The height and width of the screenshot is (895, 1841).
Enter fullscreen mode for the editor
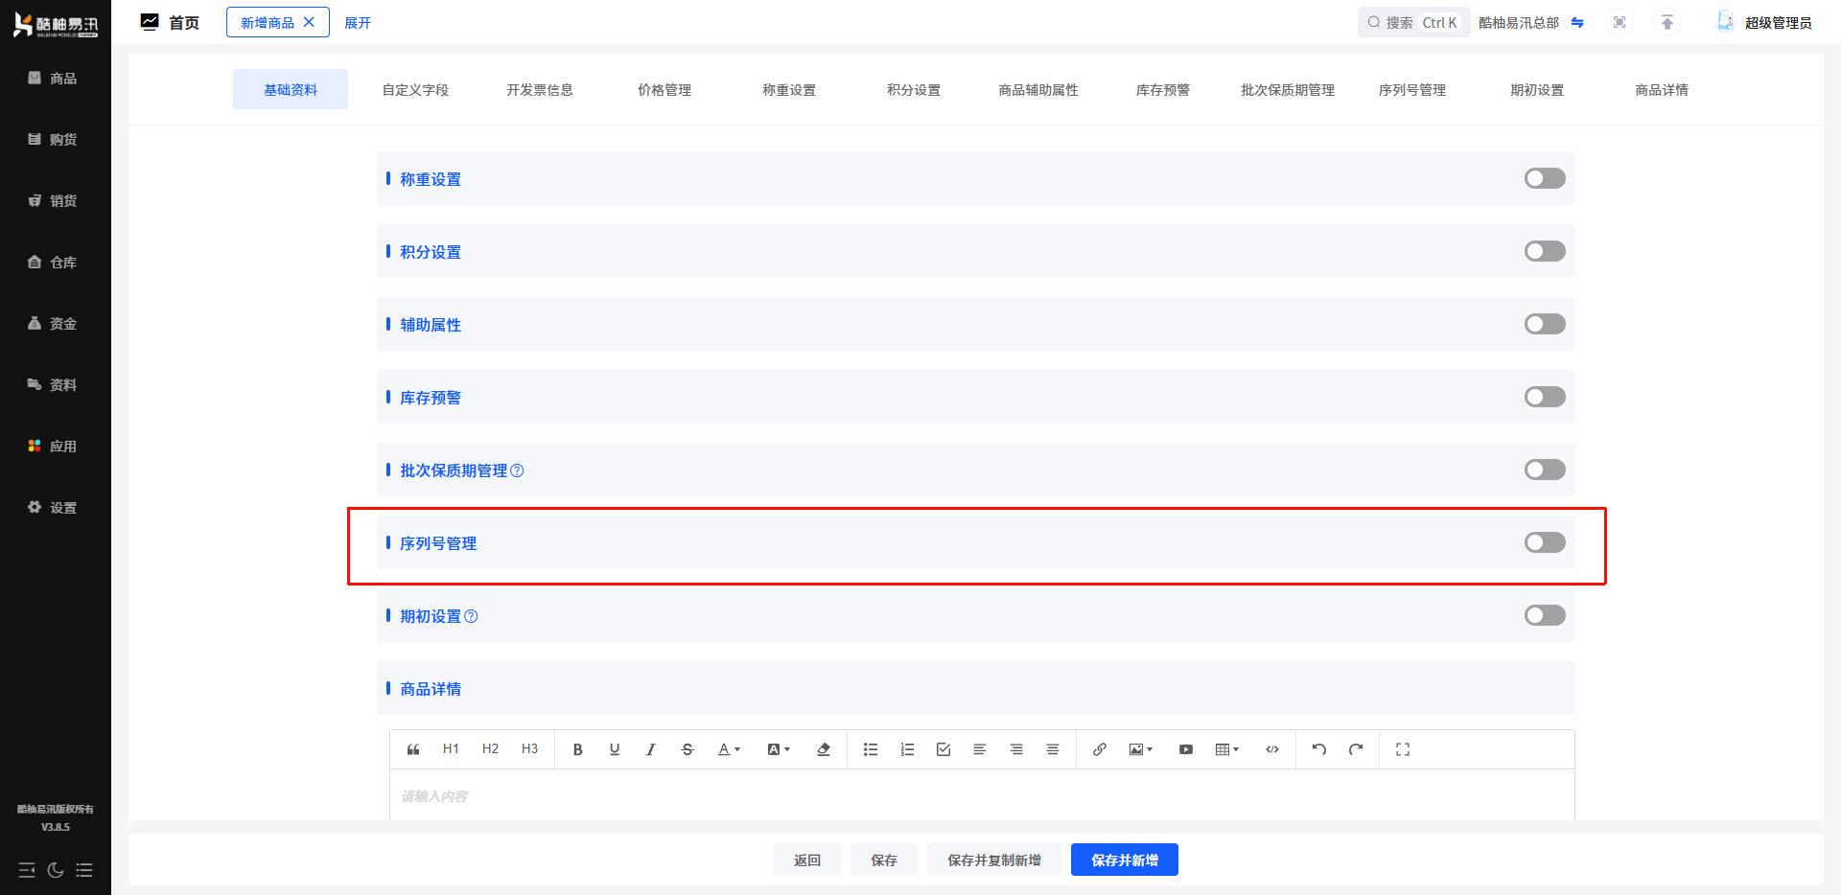1402,749
